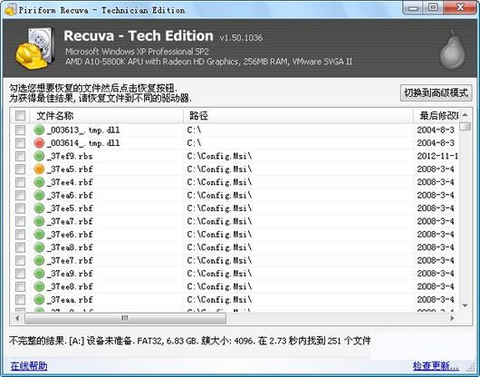Screen dimensions: 480x377
Task: Check the box for _37ea8.rbf
Action: [x=20, y=247]
